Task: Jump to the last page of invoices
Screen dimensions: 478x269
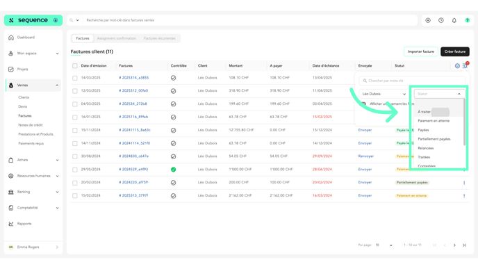Action: coord(465,245)
